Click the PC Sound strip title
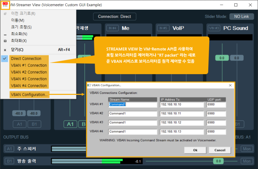This screenshot has height=169, width=258. [x=236, y=28]
